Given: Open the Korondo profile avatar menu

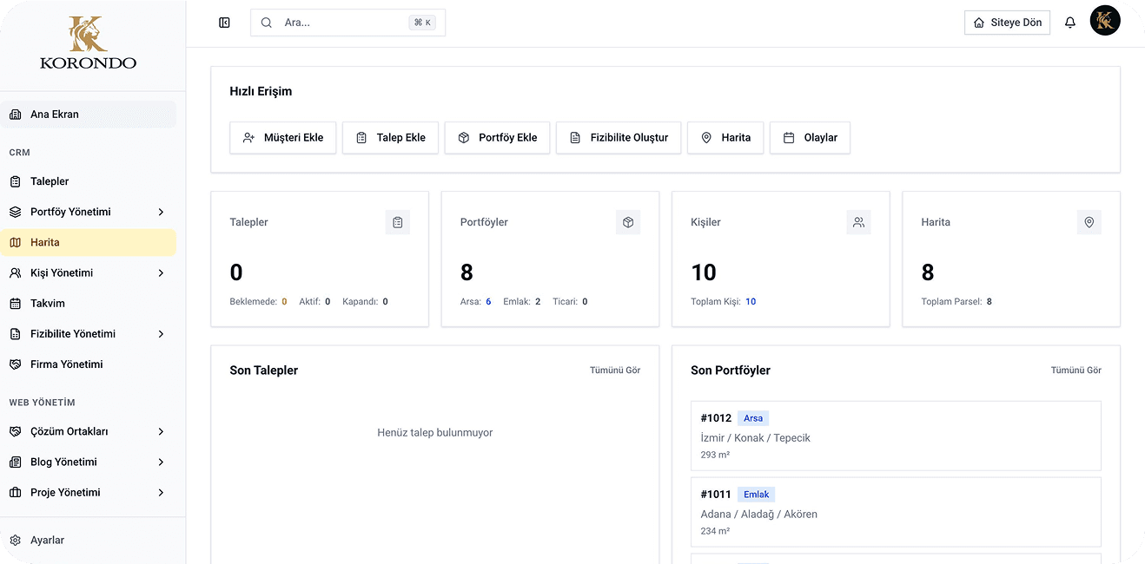Looking at the screenshot, I should pyautogui.click(x=1104, y=20).
